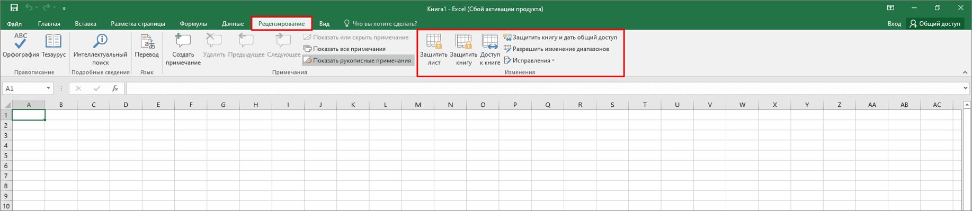The image size is (972, 211).
Task: Click the Redo arrow in title bar
Action: [46, 8]
